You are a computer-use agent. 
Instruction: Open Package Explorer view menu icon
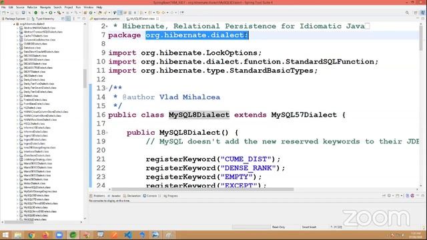point(73,19)
